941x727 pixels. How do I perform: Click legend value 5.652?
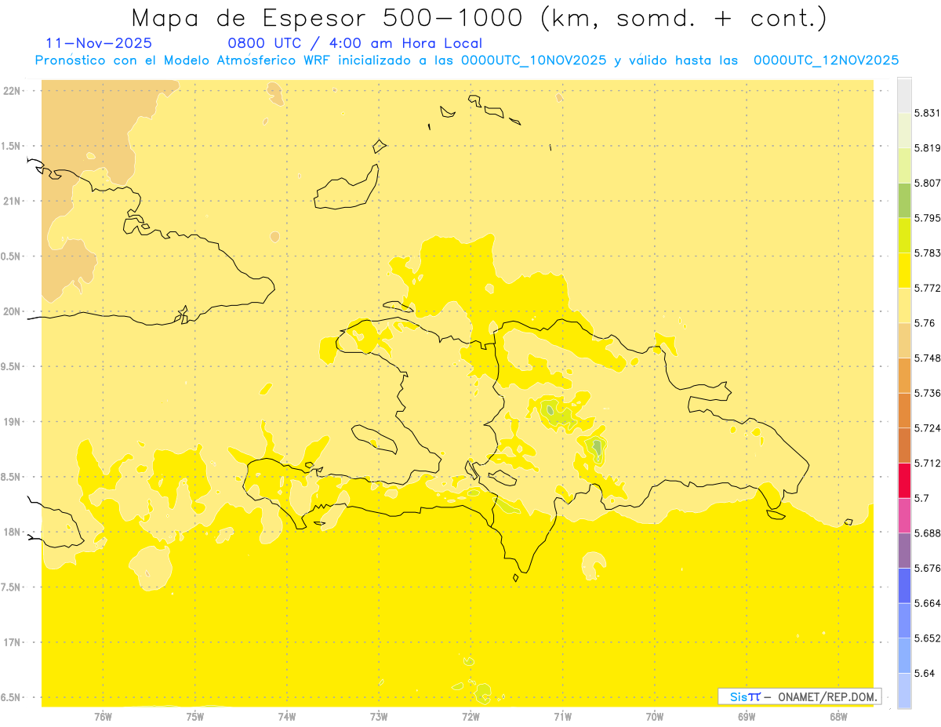click(927, 638)
